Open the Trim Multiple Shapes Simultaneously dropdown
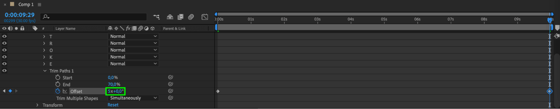Image resolution: width=560 pixels, height=109 pixels. click(133, 98)
